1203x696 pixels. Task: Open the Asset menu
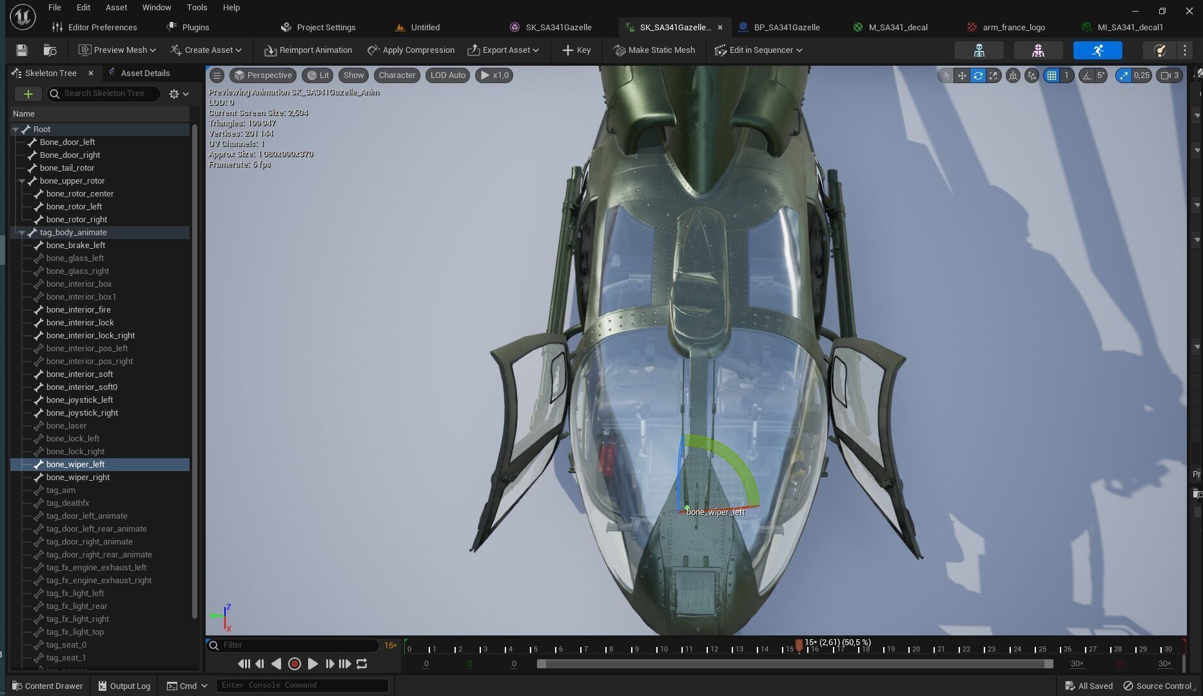(116, 8)
